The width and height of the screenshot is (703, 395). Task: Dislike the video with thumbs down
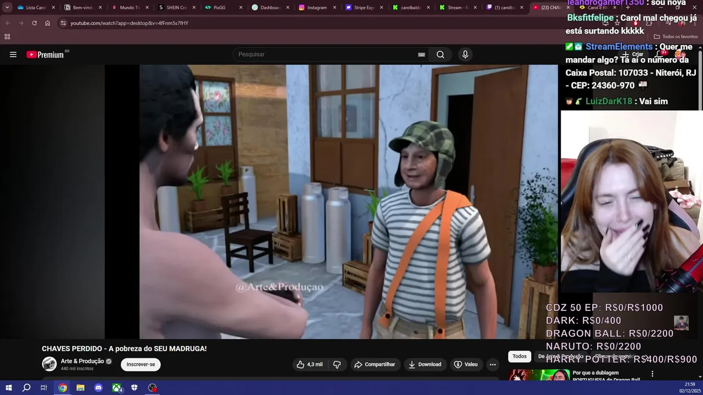coord(337,364)
